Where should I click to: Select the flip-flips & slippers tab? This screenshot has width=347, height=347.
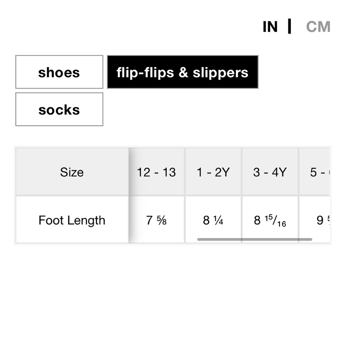183,72
